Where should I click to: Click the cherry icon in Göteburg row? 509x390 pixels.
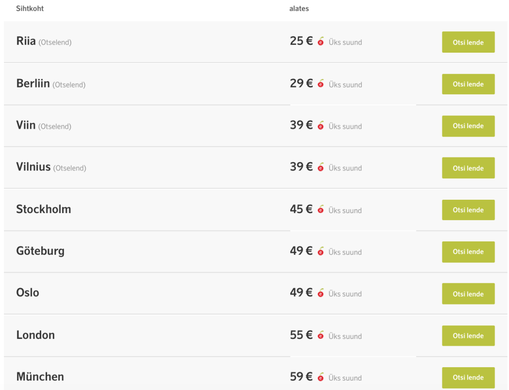(321, 251)
